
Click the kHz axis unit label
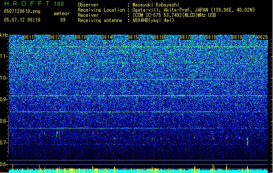[x=4, y=35]
